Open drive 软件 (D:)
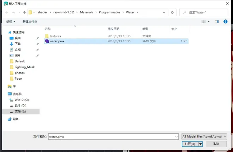233x152 pixels. click(20, 105)
